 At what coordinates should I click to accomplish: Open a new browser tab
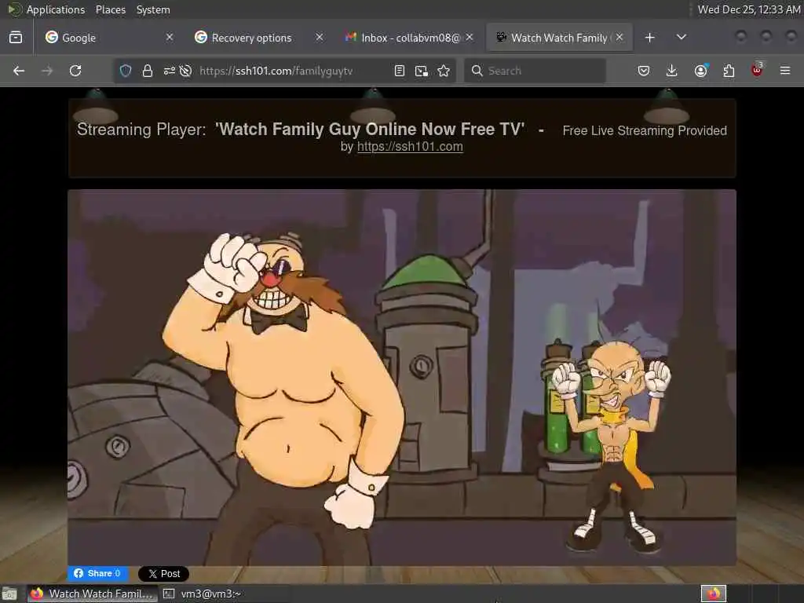649,38
